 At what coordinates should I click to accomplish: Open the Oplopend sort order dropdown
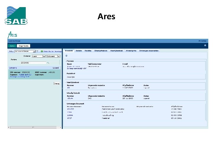(53, 56)
